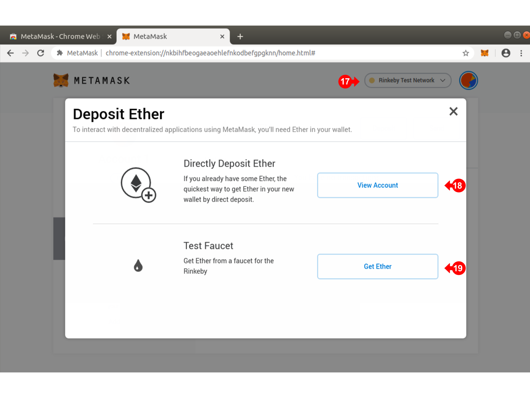Bookmark this page with the star icon

pyautogui.click(x=466, y=53)
